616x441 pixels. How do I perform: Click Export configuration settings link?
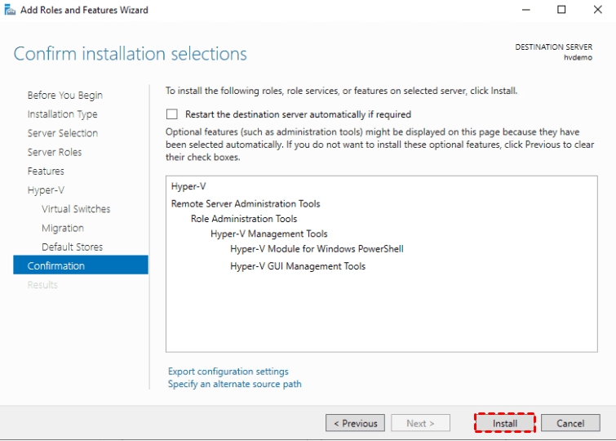(x=228, y=372)
